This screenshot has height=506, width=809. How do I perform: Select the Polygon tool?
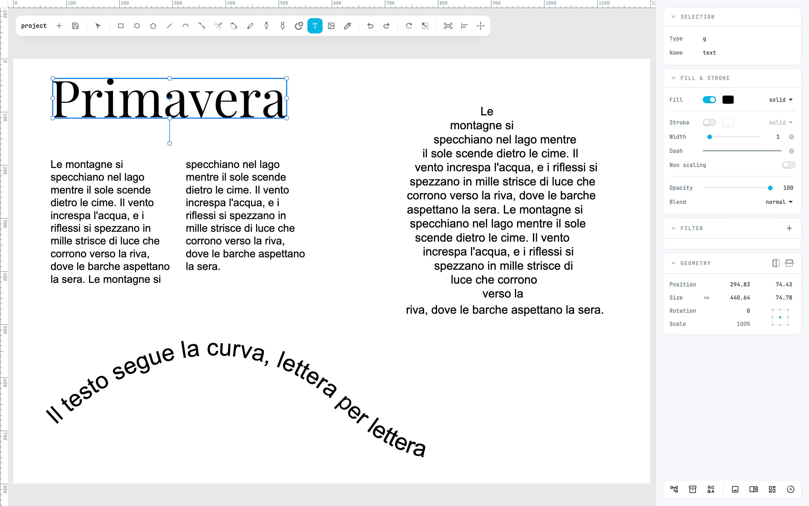[x=153, y=26]
